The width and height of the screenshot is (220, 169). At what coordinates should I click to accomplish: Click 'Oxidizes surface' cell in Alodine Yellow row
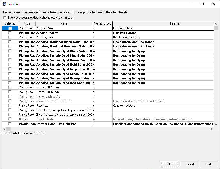tap(163, 33)
